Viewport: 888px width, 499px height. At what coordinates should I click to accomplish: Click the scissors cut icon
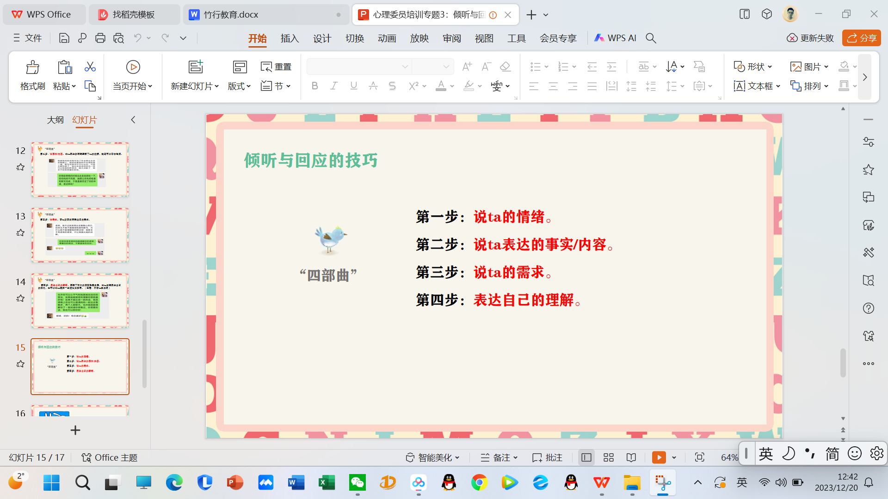pos(90,67)
